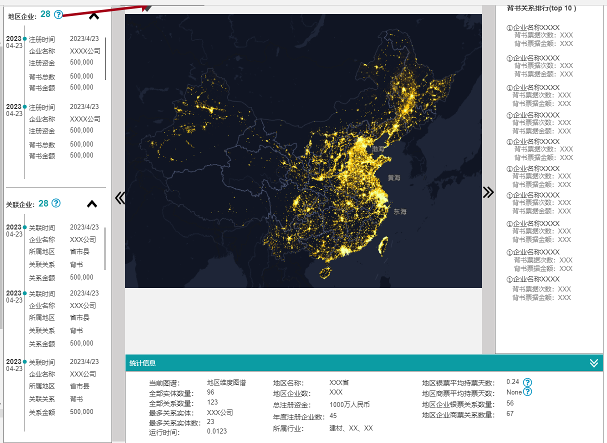Open first enterprise in 背书关系排行 list

[x=533, y=27]
